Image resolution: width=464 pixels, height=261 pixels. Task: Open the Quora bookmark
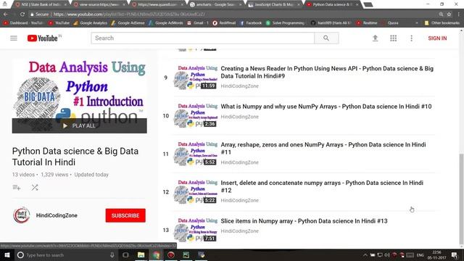390,22
